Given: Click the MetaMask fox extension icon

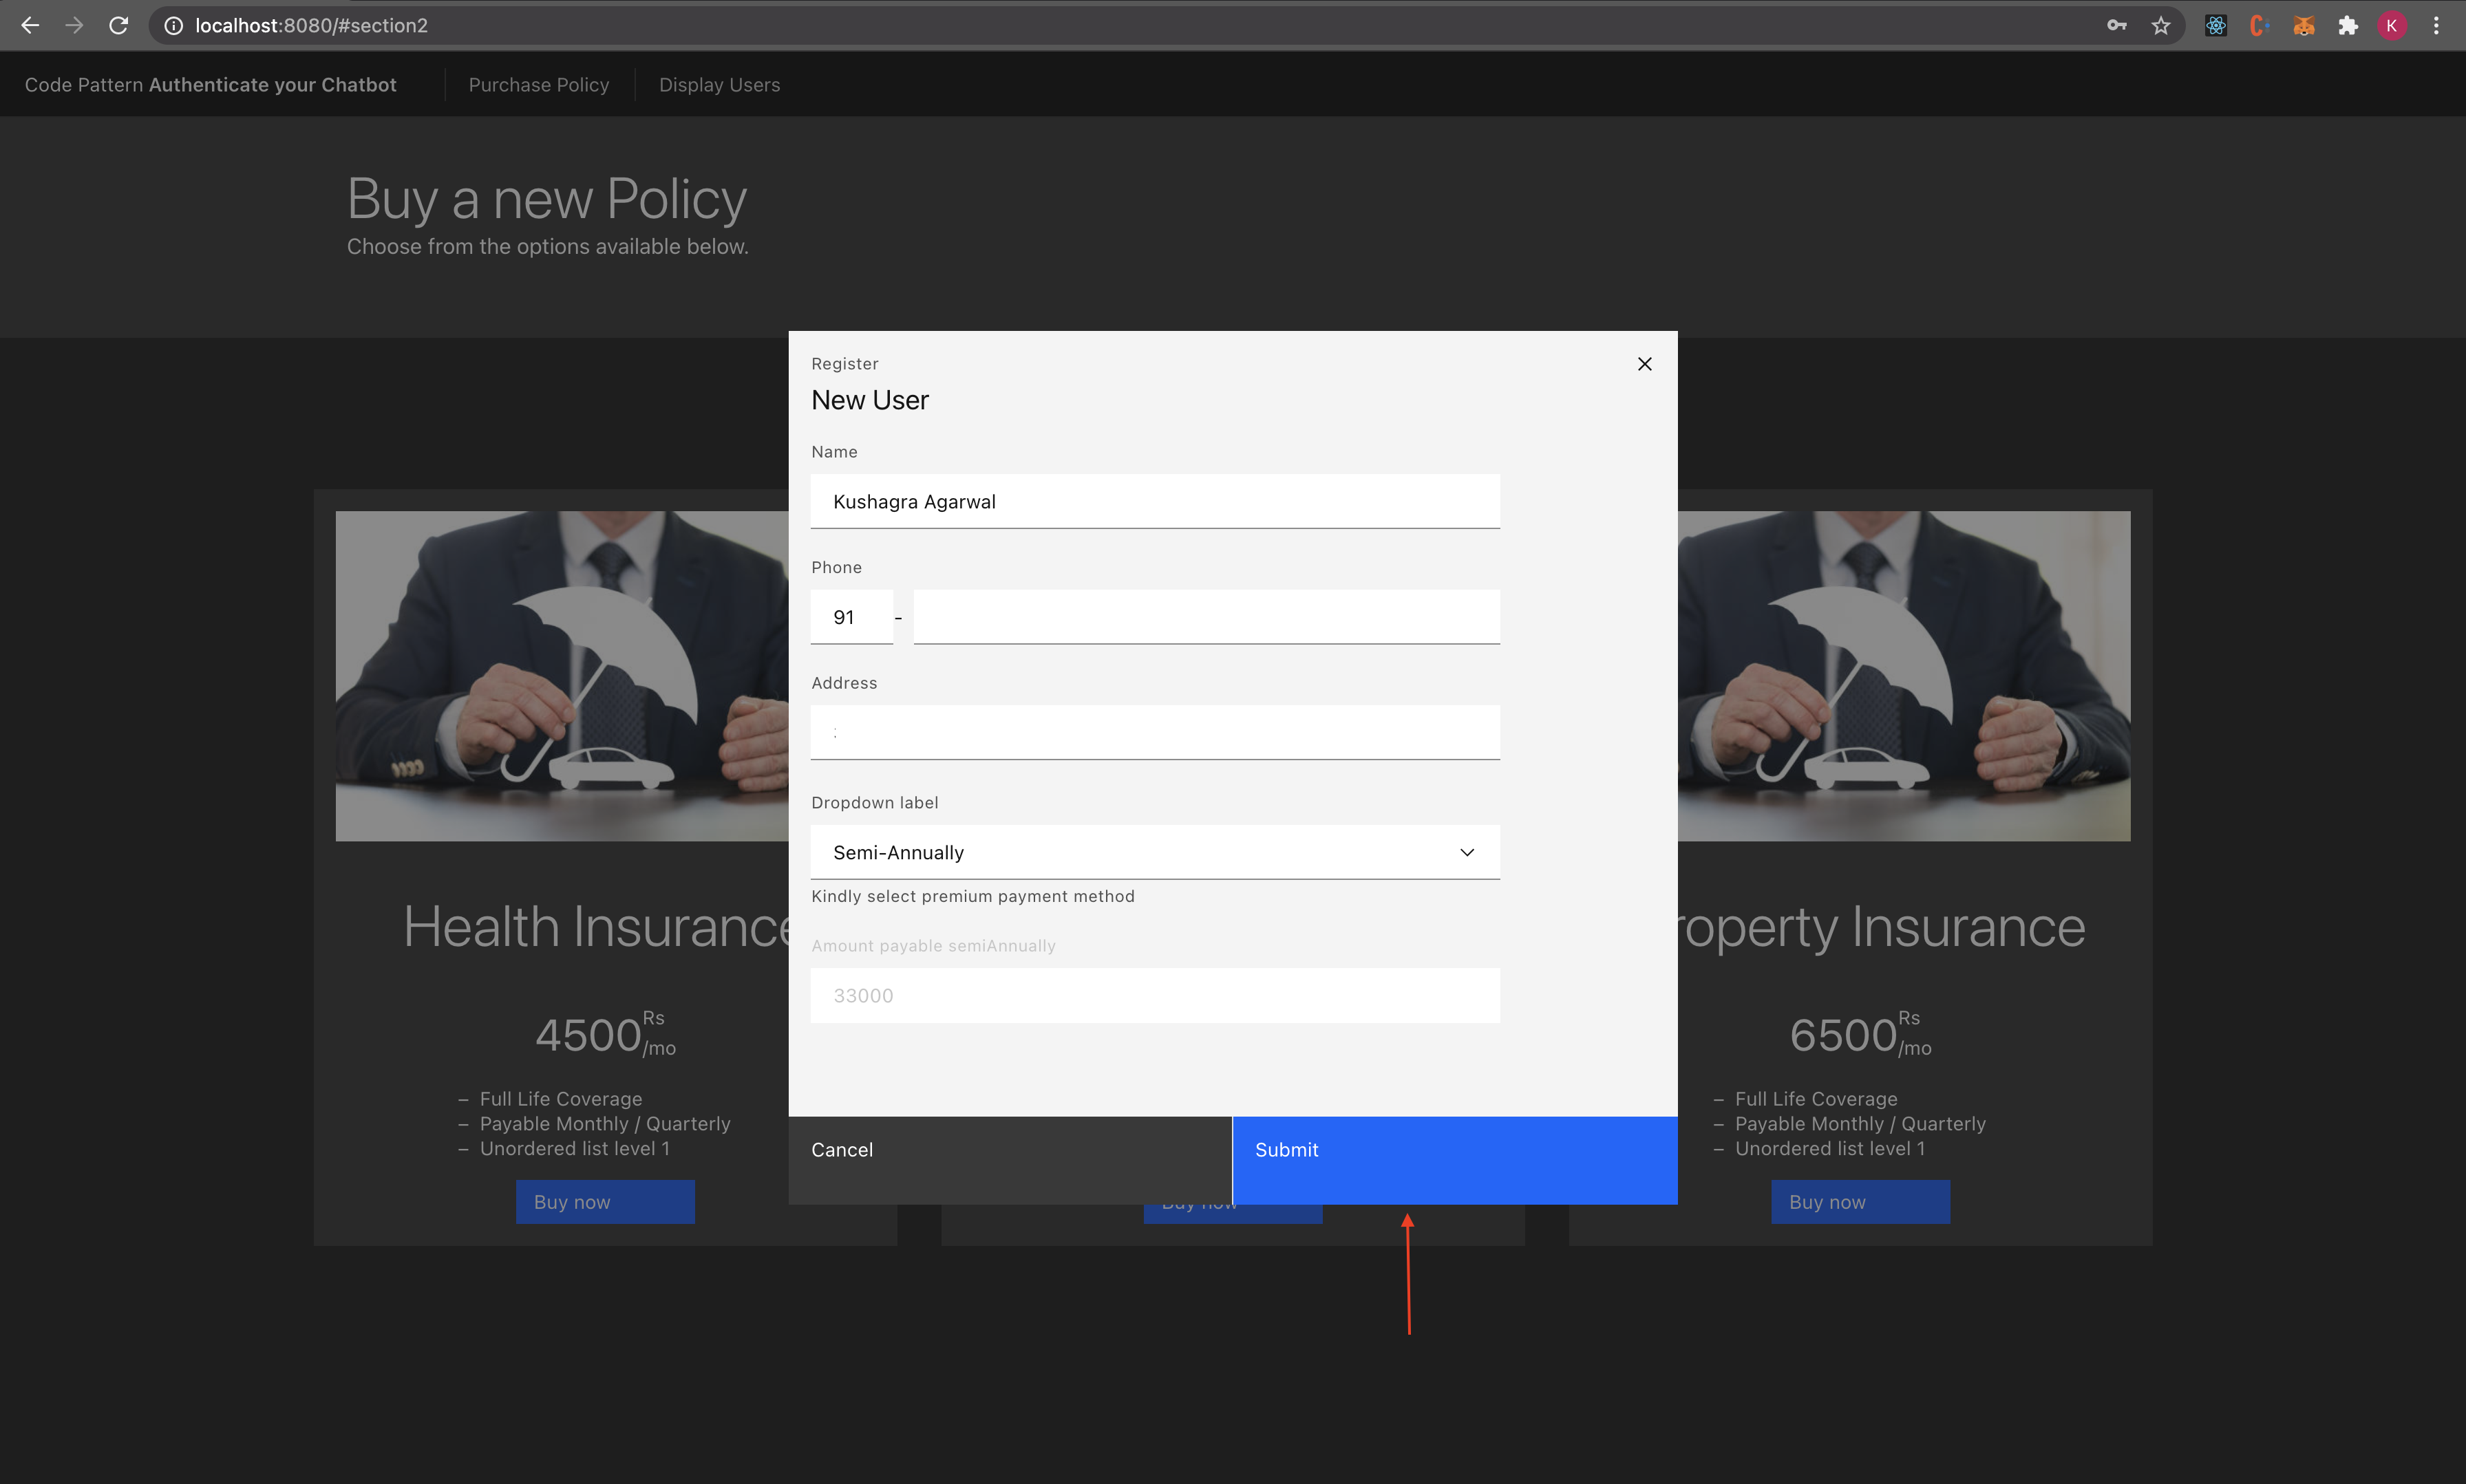Looking at the screenshot, I should [x=2303, y=26].
